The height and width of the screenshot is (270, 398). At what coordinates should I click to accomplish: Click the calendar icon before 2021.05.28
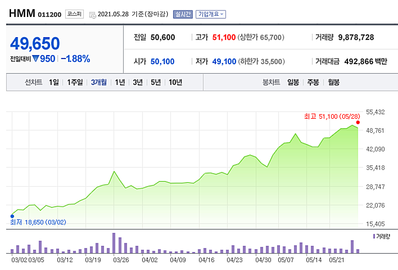(93, 15)
